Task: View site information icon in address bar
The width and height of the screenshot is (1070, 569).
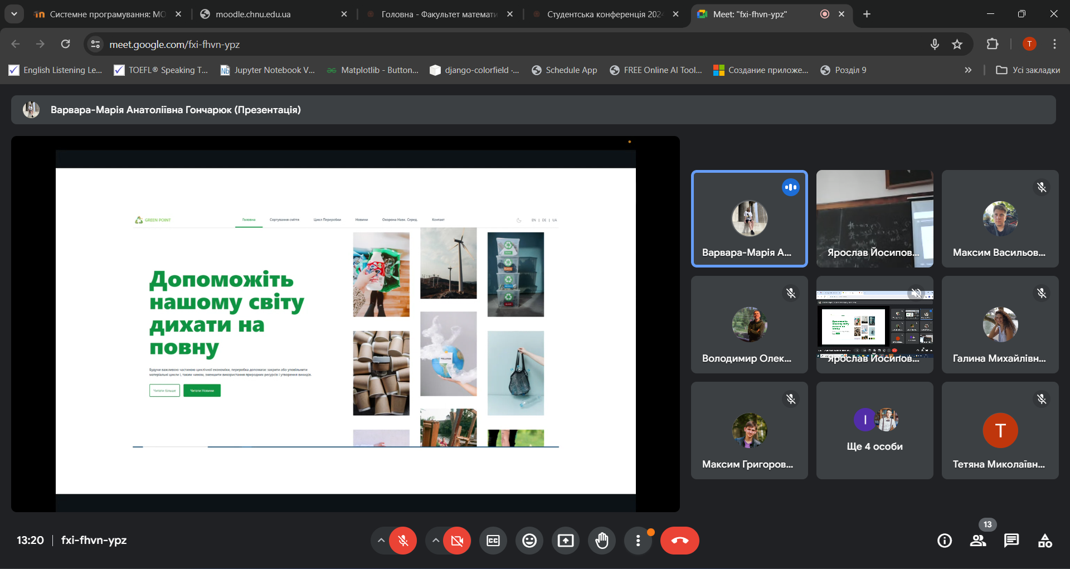Action: pyautogui.click(x=95, y=45)
